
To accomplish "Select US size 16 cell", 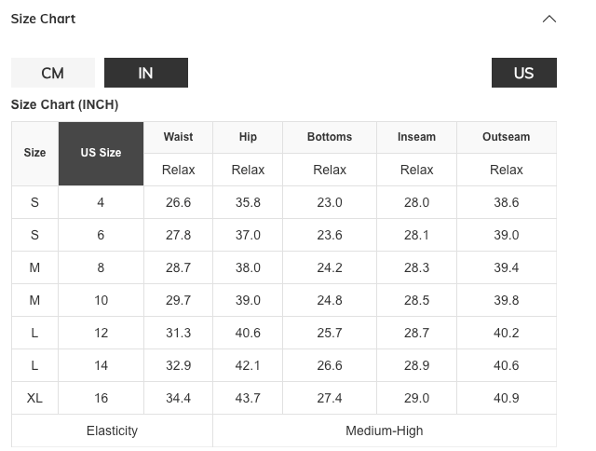I will point(101,398).
